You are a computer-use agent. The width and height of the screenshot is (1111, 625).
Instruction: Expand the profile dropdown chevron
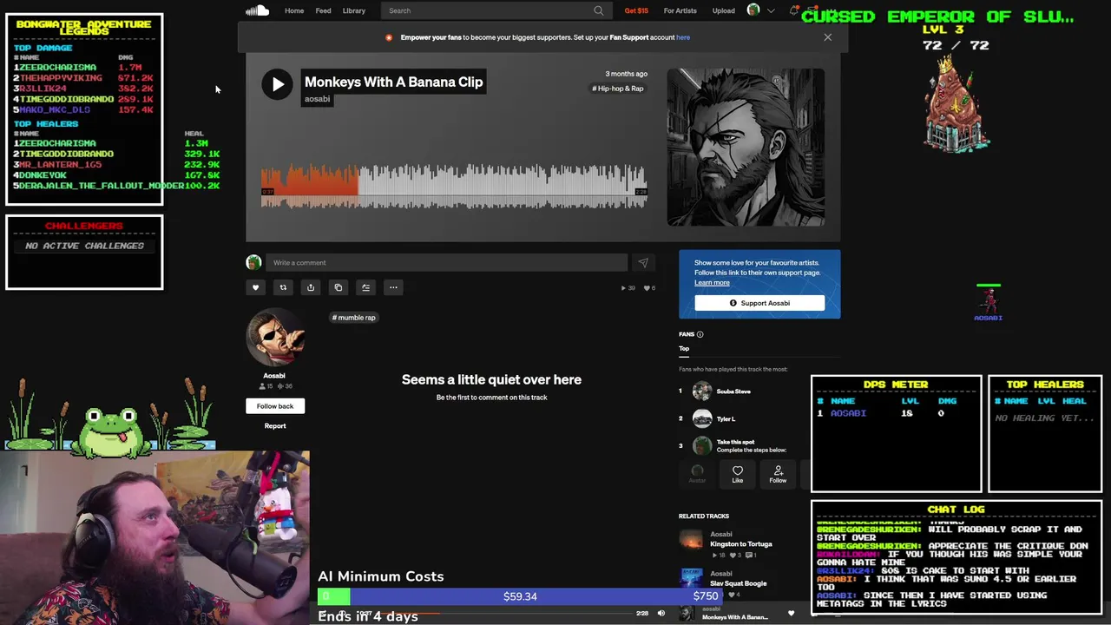point(771,10)
